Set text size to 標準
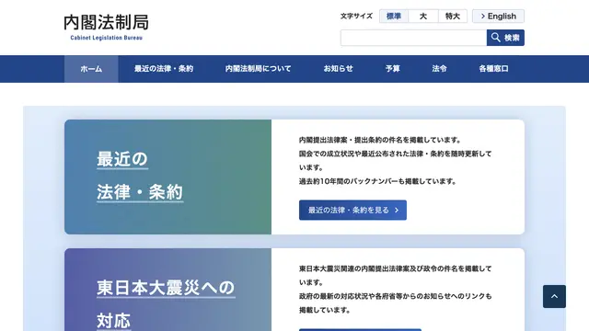Image resolution: width=589 pixels, height=331 pixels. pyautogui.click(x=394, y=17)
